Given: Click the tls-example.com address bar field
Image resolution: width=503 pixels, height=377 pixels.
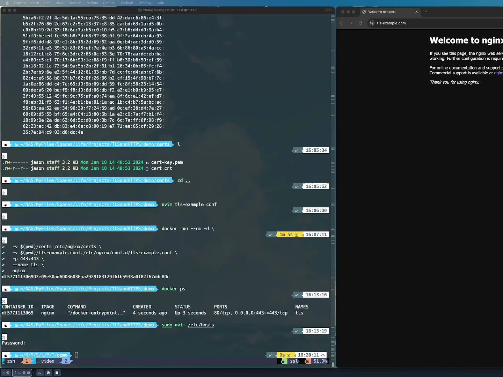Looking at the screenshot, I should click(391, 23).
